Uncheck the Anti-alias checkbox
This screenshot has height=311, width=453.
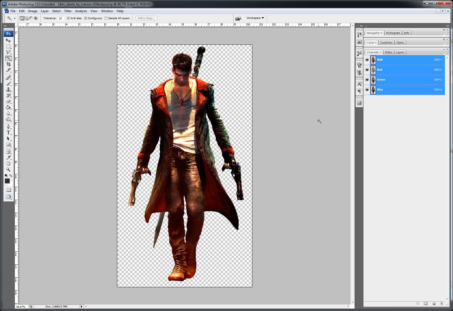[x=68, y=18]
